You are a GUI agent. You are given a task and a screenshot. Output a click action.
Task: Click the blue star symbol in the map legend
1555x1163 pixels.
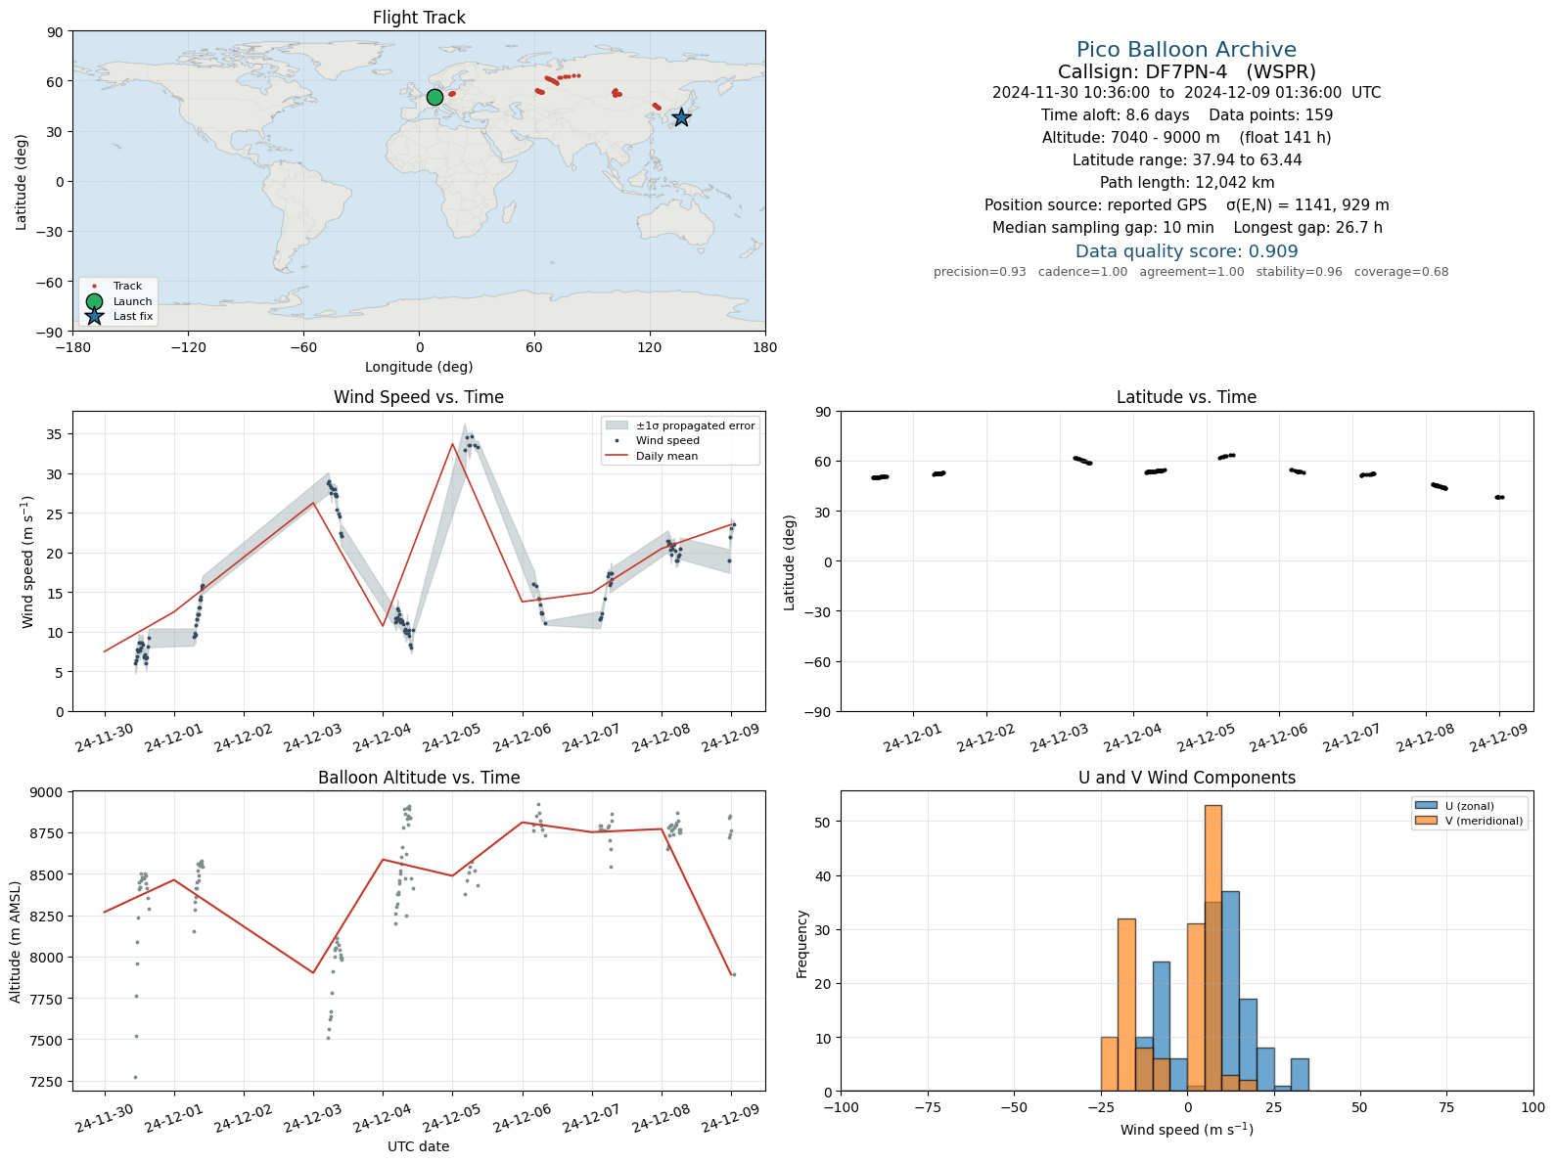[x=94, y=316]
